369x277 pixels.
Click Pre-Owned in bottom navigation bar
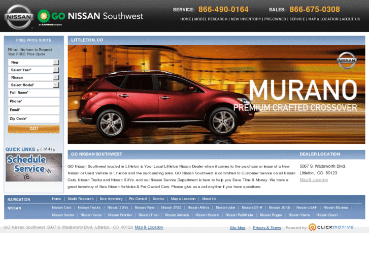(138, 199)
